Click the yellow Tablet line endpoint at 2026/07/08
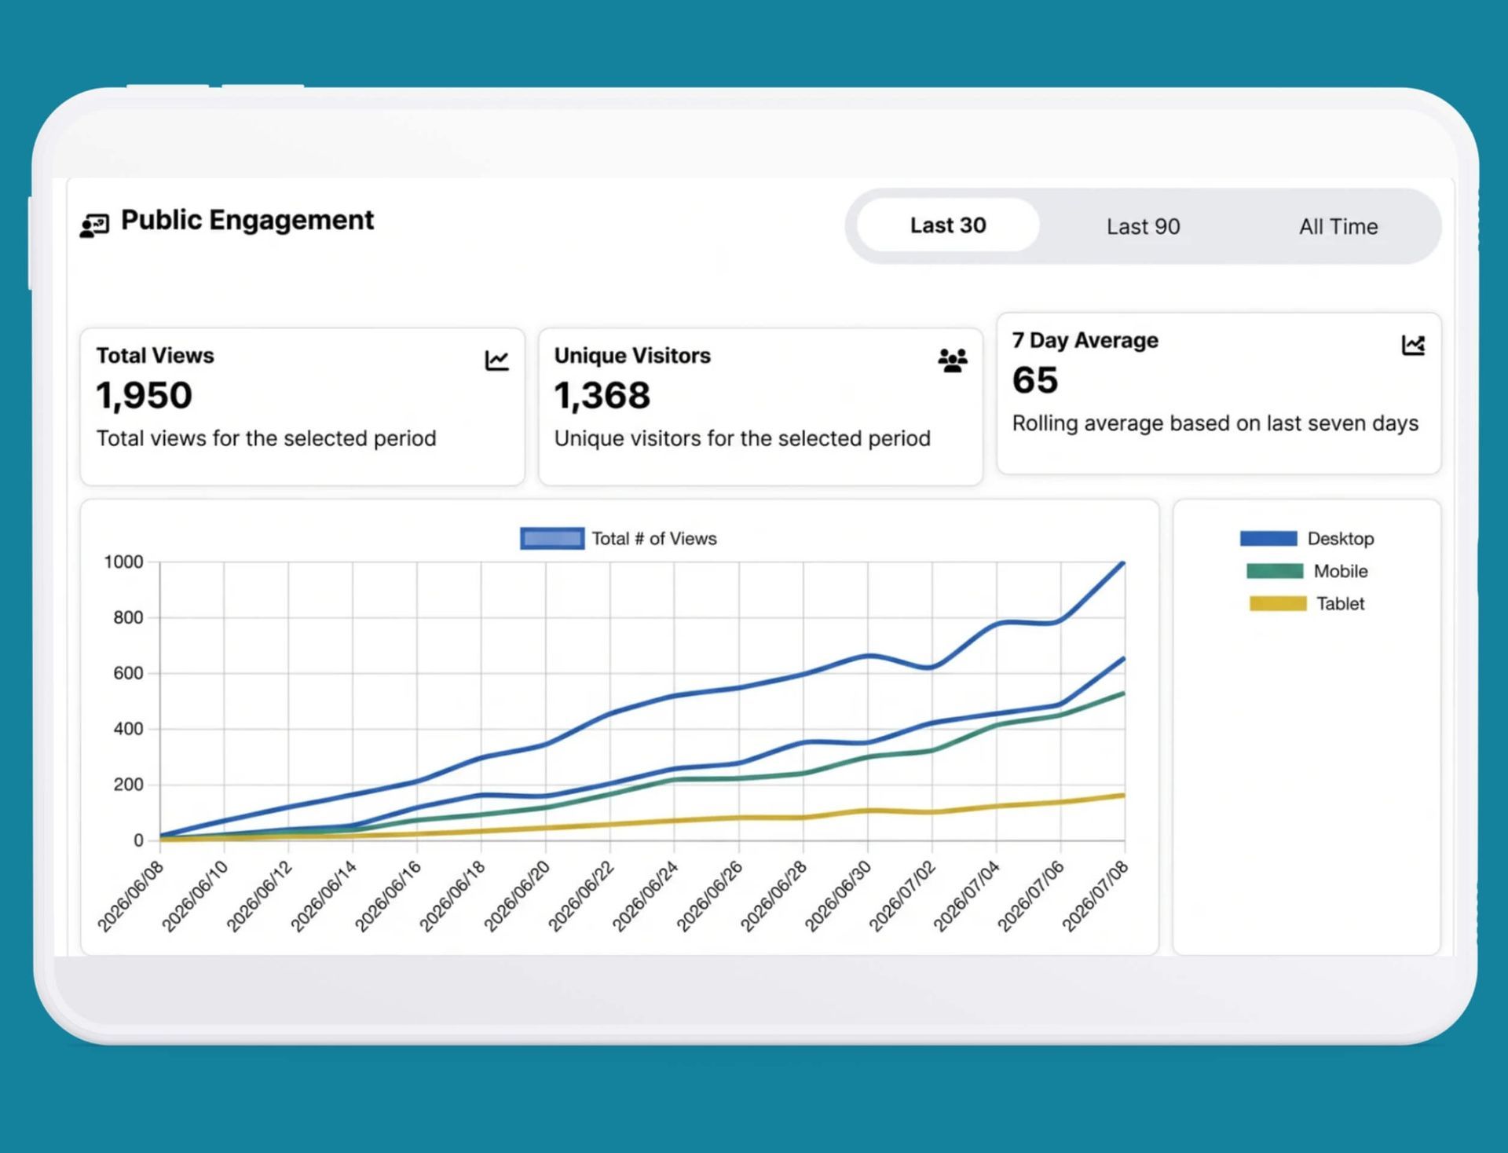This screenshot has height=1153, width=1508. click(x=1124, y=796)
